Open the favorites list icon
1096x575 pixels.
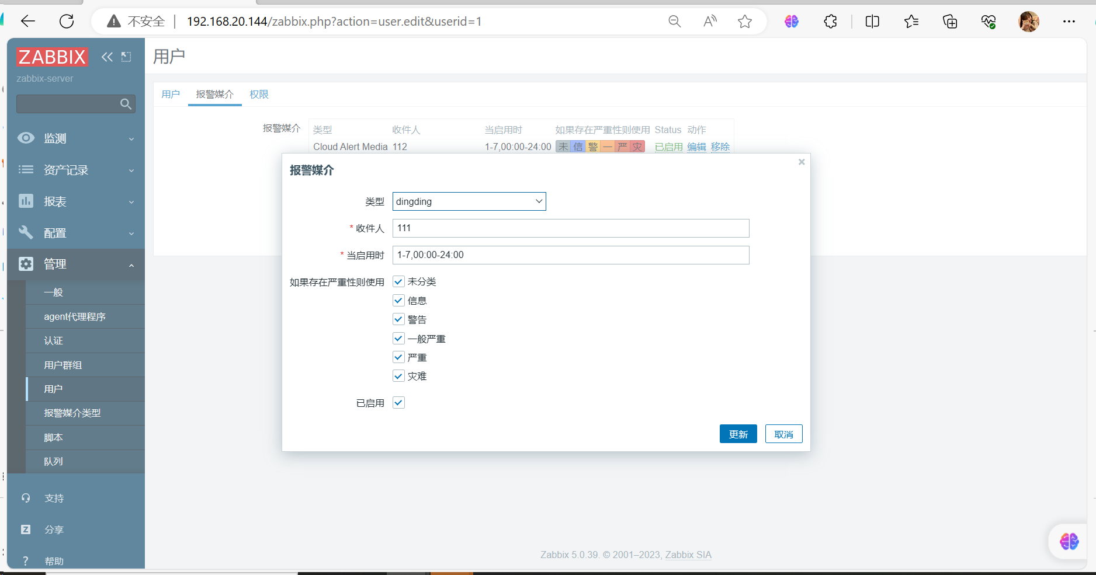tap(911, 22)
